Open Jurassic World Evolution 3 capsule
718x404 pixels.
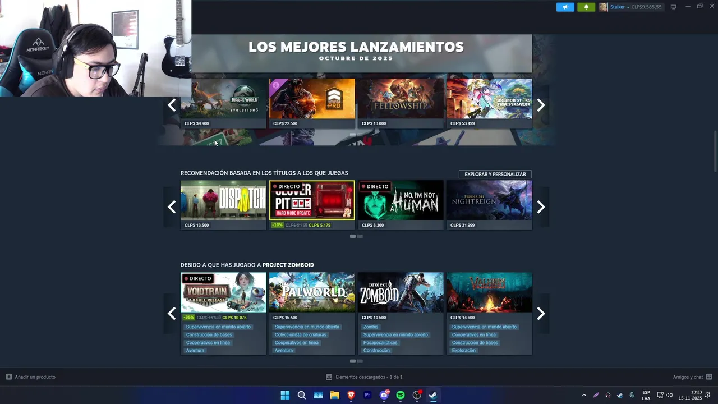(223, 103)
